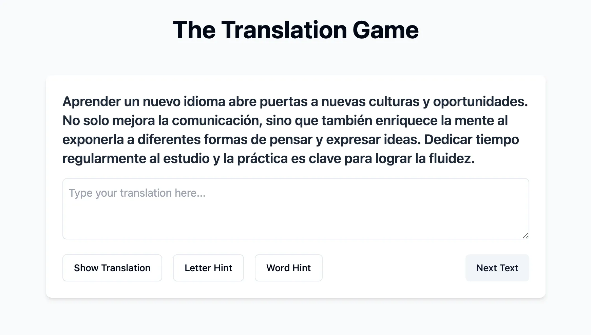Click the word "comunicación" in the Spanish text

[216, 120]
